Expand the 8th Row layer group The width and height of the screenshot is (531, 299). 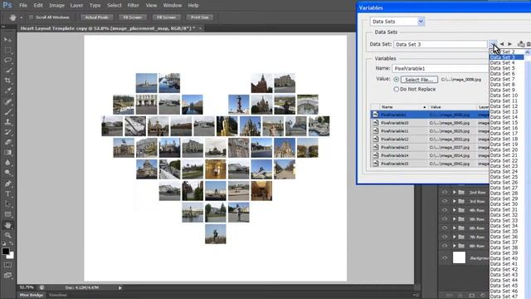coord(455,246)
